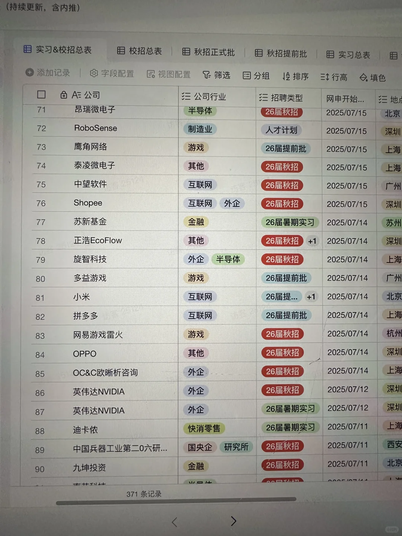
Task: Tick the select-all checkbox in header
Action: click(41, 95)
